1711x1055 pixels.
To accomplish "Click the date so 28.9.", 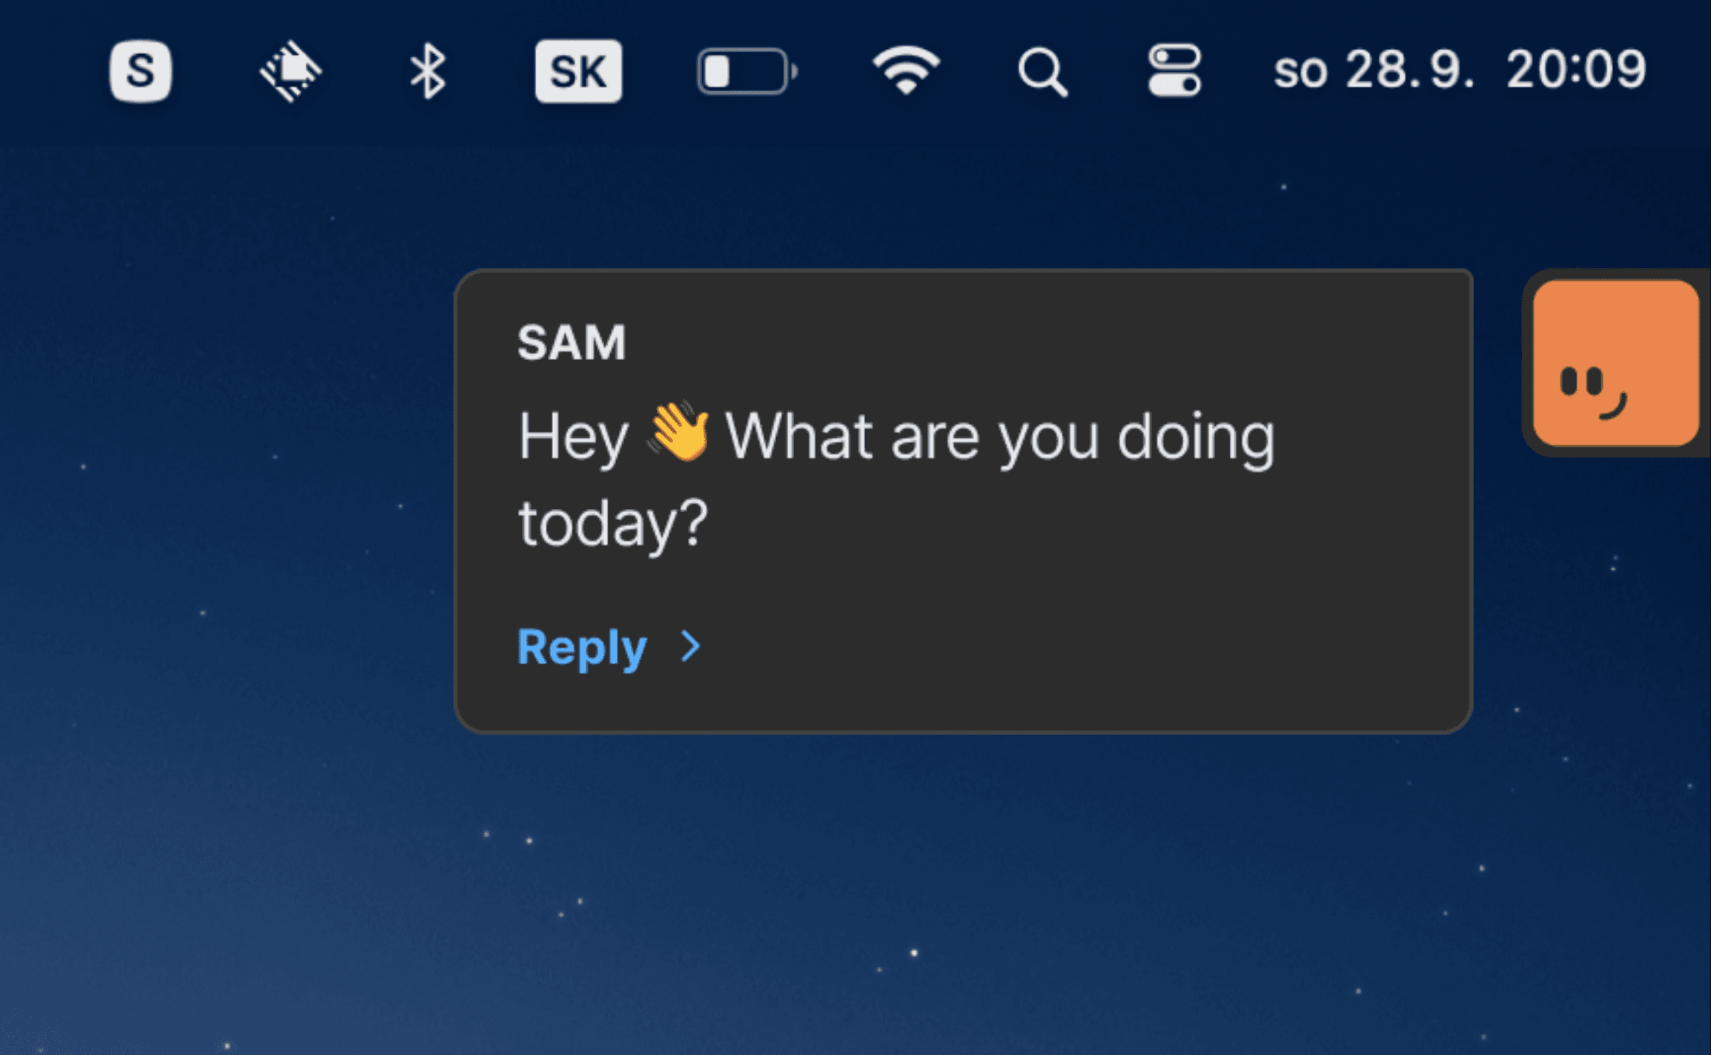I will point(1374,70).
